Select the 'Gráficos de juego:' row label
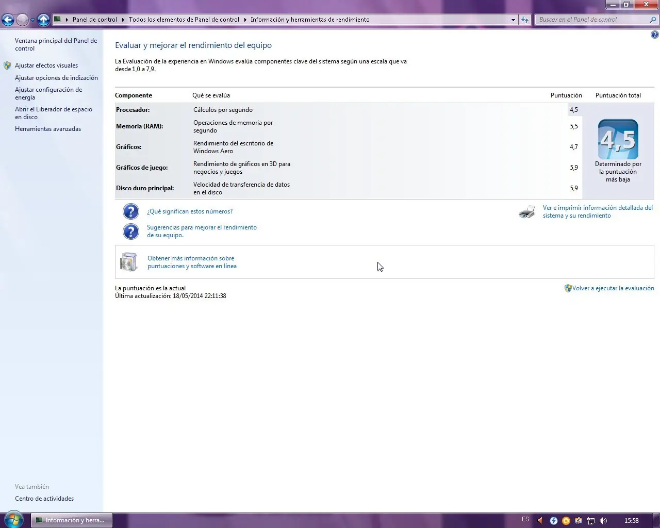The width and height of the screenshot is (660, 528). click(142, 168)
